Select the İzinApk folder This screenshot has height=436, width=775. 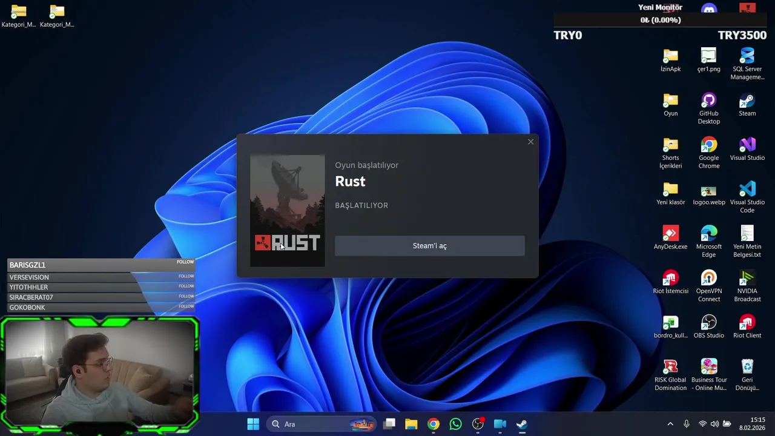(670, 60)
